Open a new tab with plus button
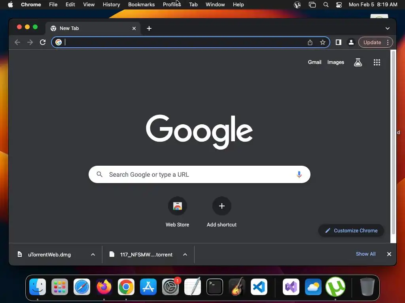Screen dimensions: 405x303 tap(149, 28)
